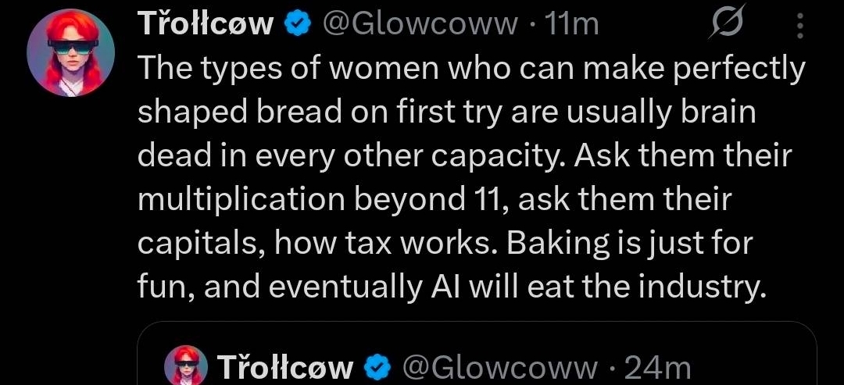Click the line "capitals, how tax works"

tap(445, 244)
